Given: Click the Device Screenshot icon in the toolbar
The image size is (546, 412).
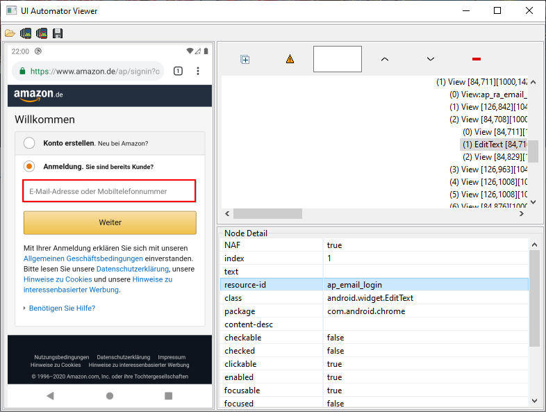Looking at the screenshot, I should 26,33.
